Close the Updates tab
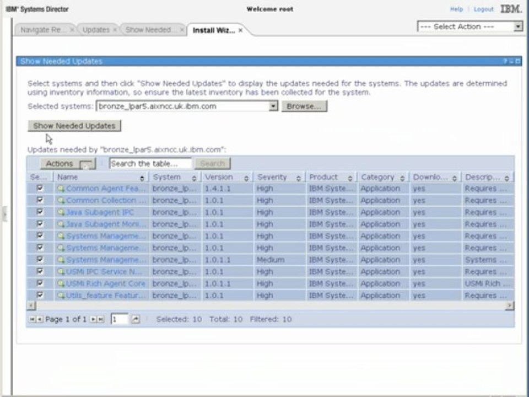 (115, 30)
